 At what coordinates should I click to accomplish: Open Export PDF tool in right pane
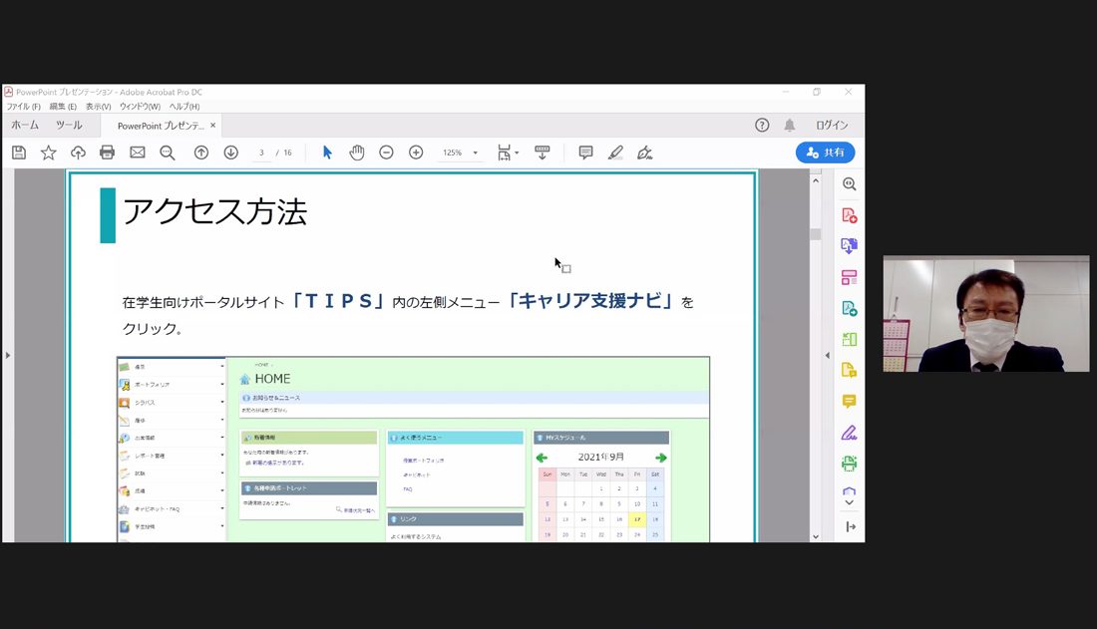(850, 246)
